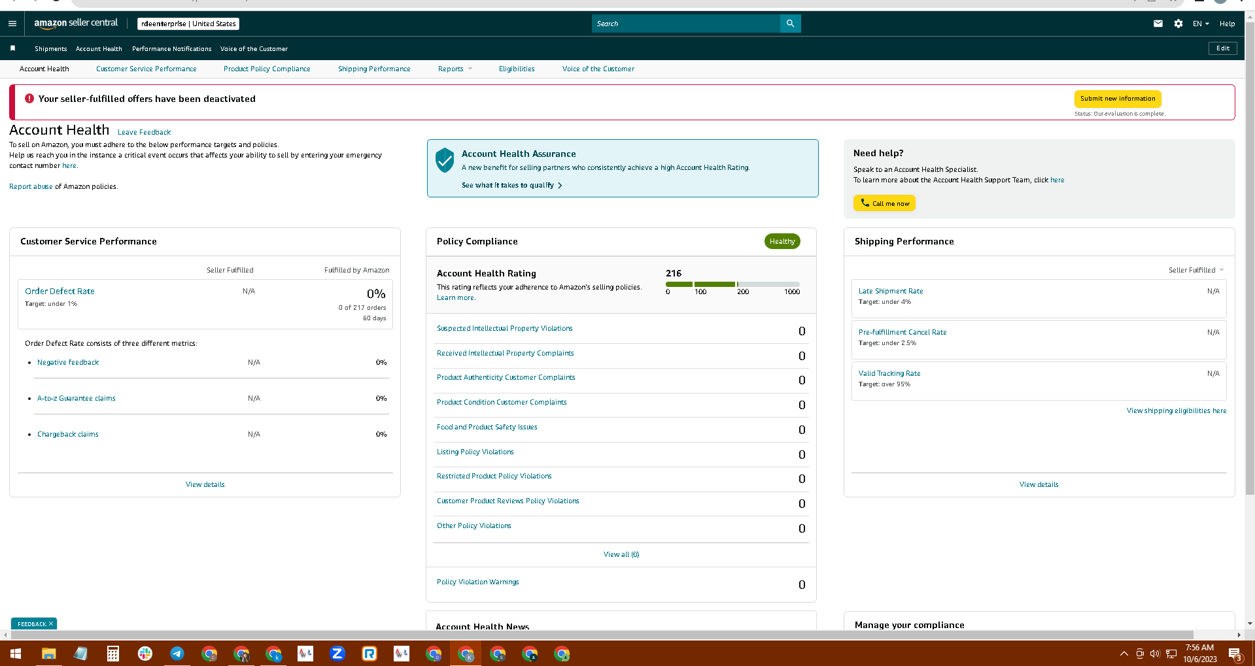This screenshot has height=666, width=1255.
Task: Close the FEEDBACK tab with the X
Action: click(51, 624)
